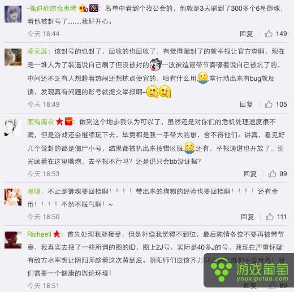Click the red star badge beside 顾有南衣

coord(59,121)
